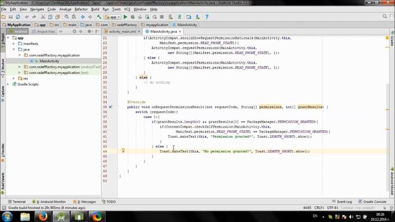Click the CRLF line separator selector

pyautogui.click(x=319, y=208)
